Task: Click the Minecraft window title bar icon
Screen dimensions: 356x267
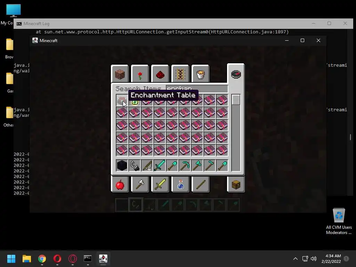Action: 35,40
